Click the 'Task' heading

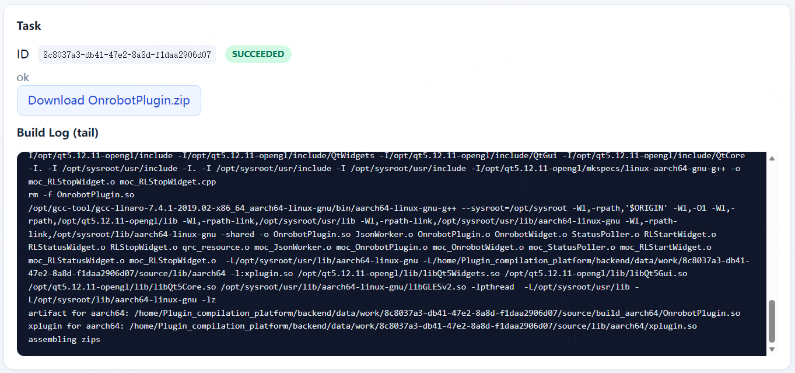29,26
